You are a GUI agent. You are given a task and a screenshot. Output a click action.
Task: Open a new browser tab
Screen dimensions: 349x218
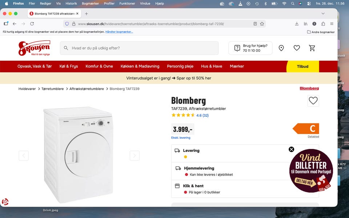tap(87, 13)
